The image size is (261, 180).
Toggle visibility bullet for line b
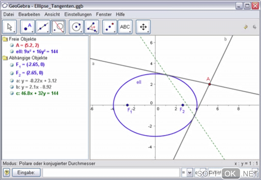tap(12, 87)
